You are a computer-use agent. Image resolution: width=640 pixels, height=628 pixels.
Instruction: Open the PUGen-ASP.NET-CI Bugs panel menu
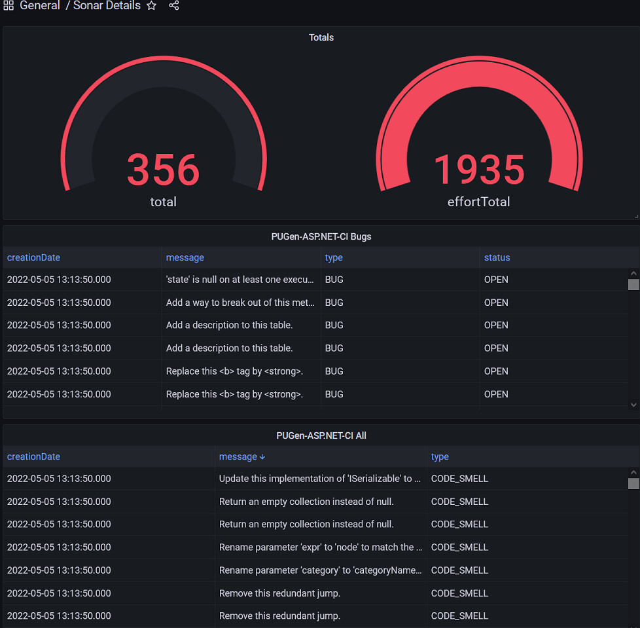click(321, 236)
